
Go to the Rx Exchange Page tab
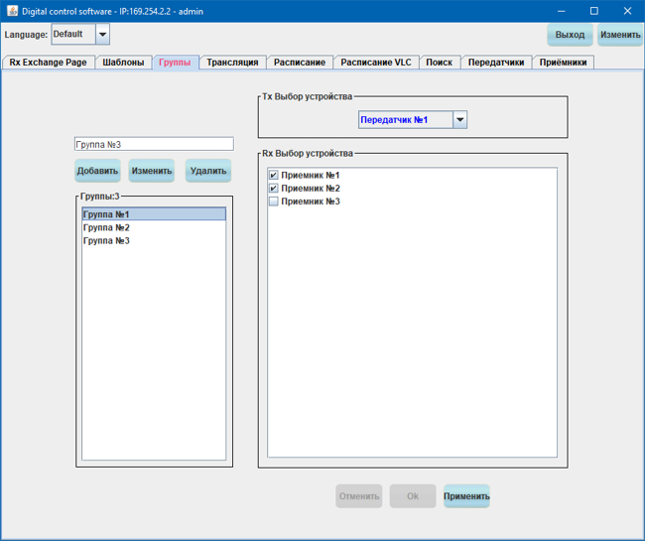[x=48, y=63]
